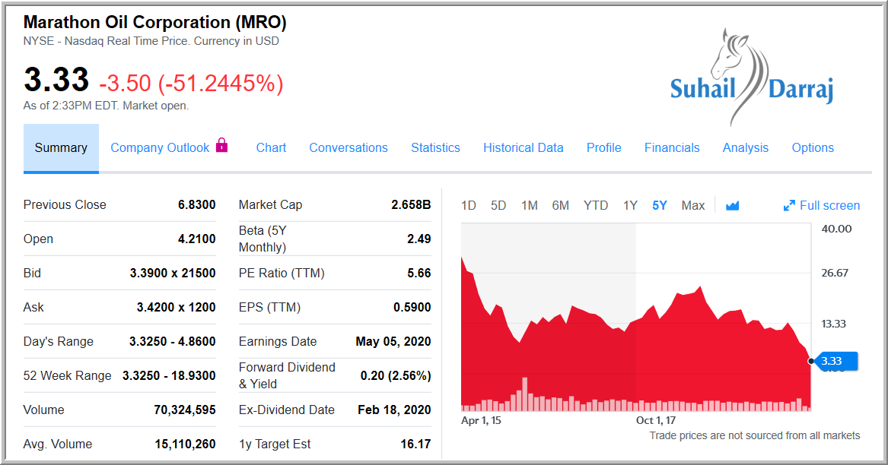Click the Volume value 70,324,595
The image size is (888, 465).
185,410
